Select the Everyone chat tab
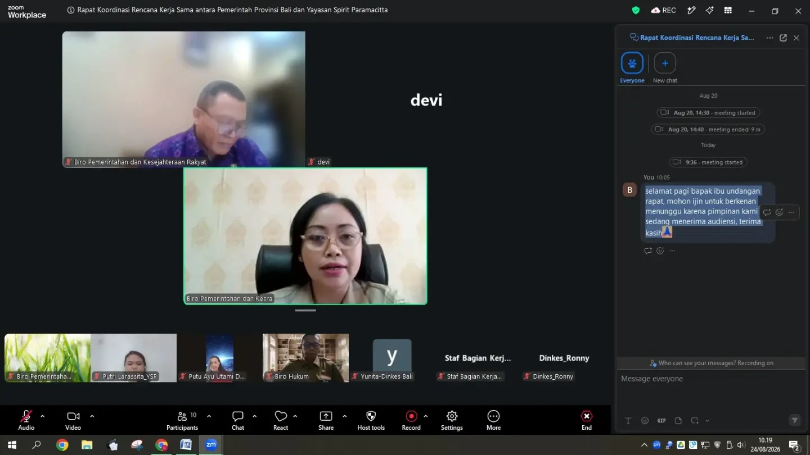Image resolution: width=810 pixels, height=455 pixels. point(632,68)
